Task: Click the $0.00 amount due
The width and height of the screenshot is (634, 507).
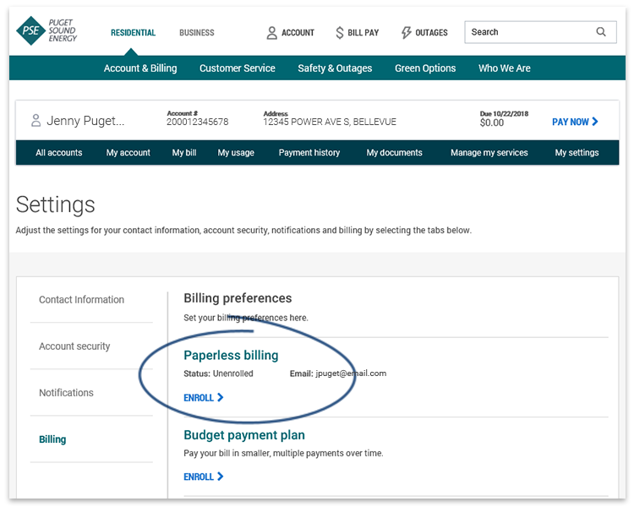Action: click(x=492, y=123)
